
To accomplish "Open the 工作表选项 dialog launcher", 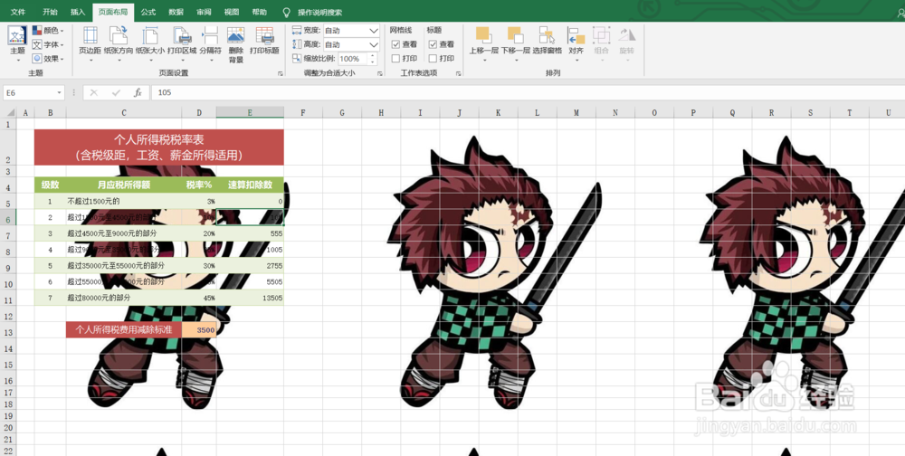I will tap(458, 74).
